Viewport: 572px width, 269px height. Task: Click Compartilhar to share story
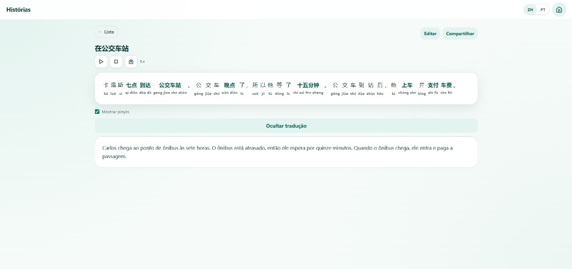pyautogui.click(x=460, y=33)
